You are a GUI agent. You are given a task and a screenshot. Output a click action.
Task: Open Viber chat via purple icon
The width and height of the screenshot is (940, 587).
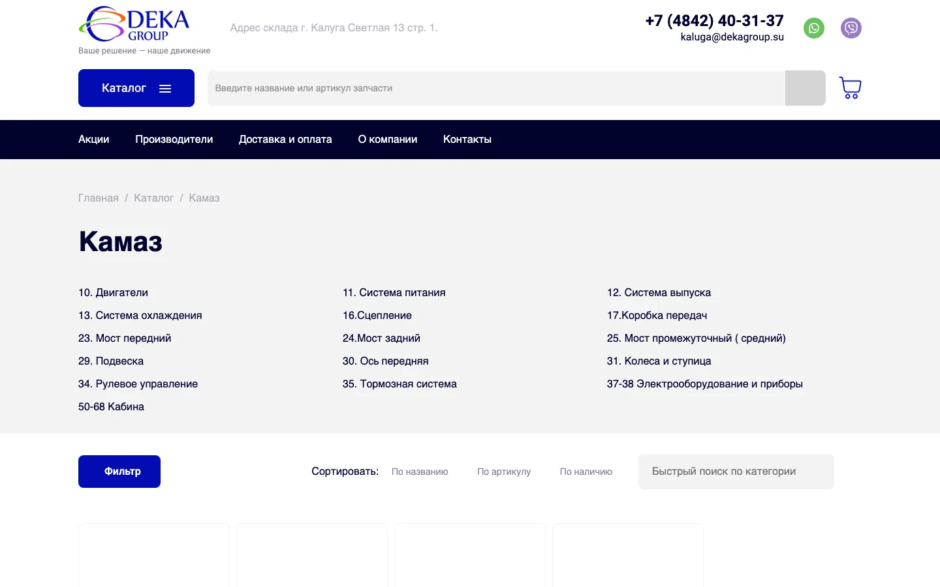(851, 28)
